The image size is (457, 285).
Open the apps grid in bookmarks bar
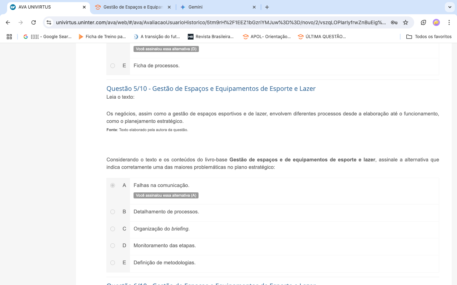[x=9, y=36]
